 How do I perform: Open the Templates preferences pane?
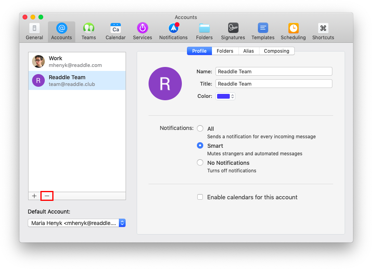(x=263, y=32)
